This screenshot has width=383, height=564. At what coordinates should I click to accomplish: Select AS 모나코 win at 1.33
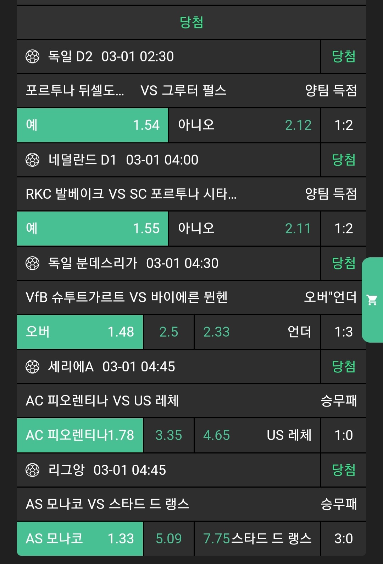[80, 539]
